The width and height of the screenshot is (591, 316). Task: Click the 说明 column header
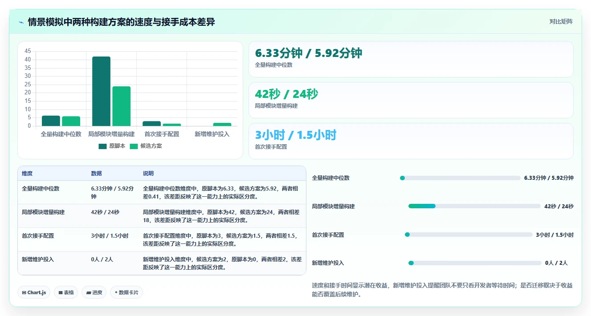click(148, 173)
